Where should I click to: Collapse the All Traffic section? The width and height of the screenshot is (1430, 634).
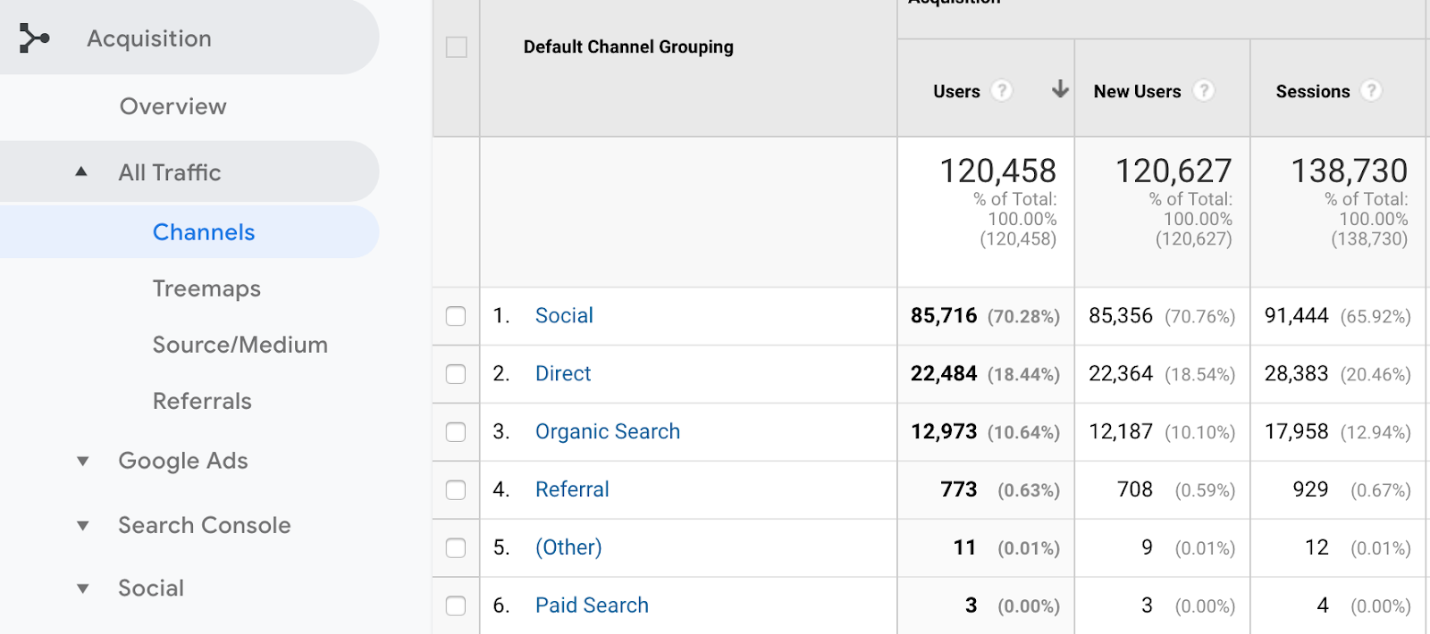pos(81,172)
